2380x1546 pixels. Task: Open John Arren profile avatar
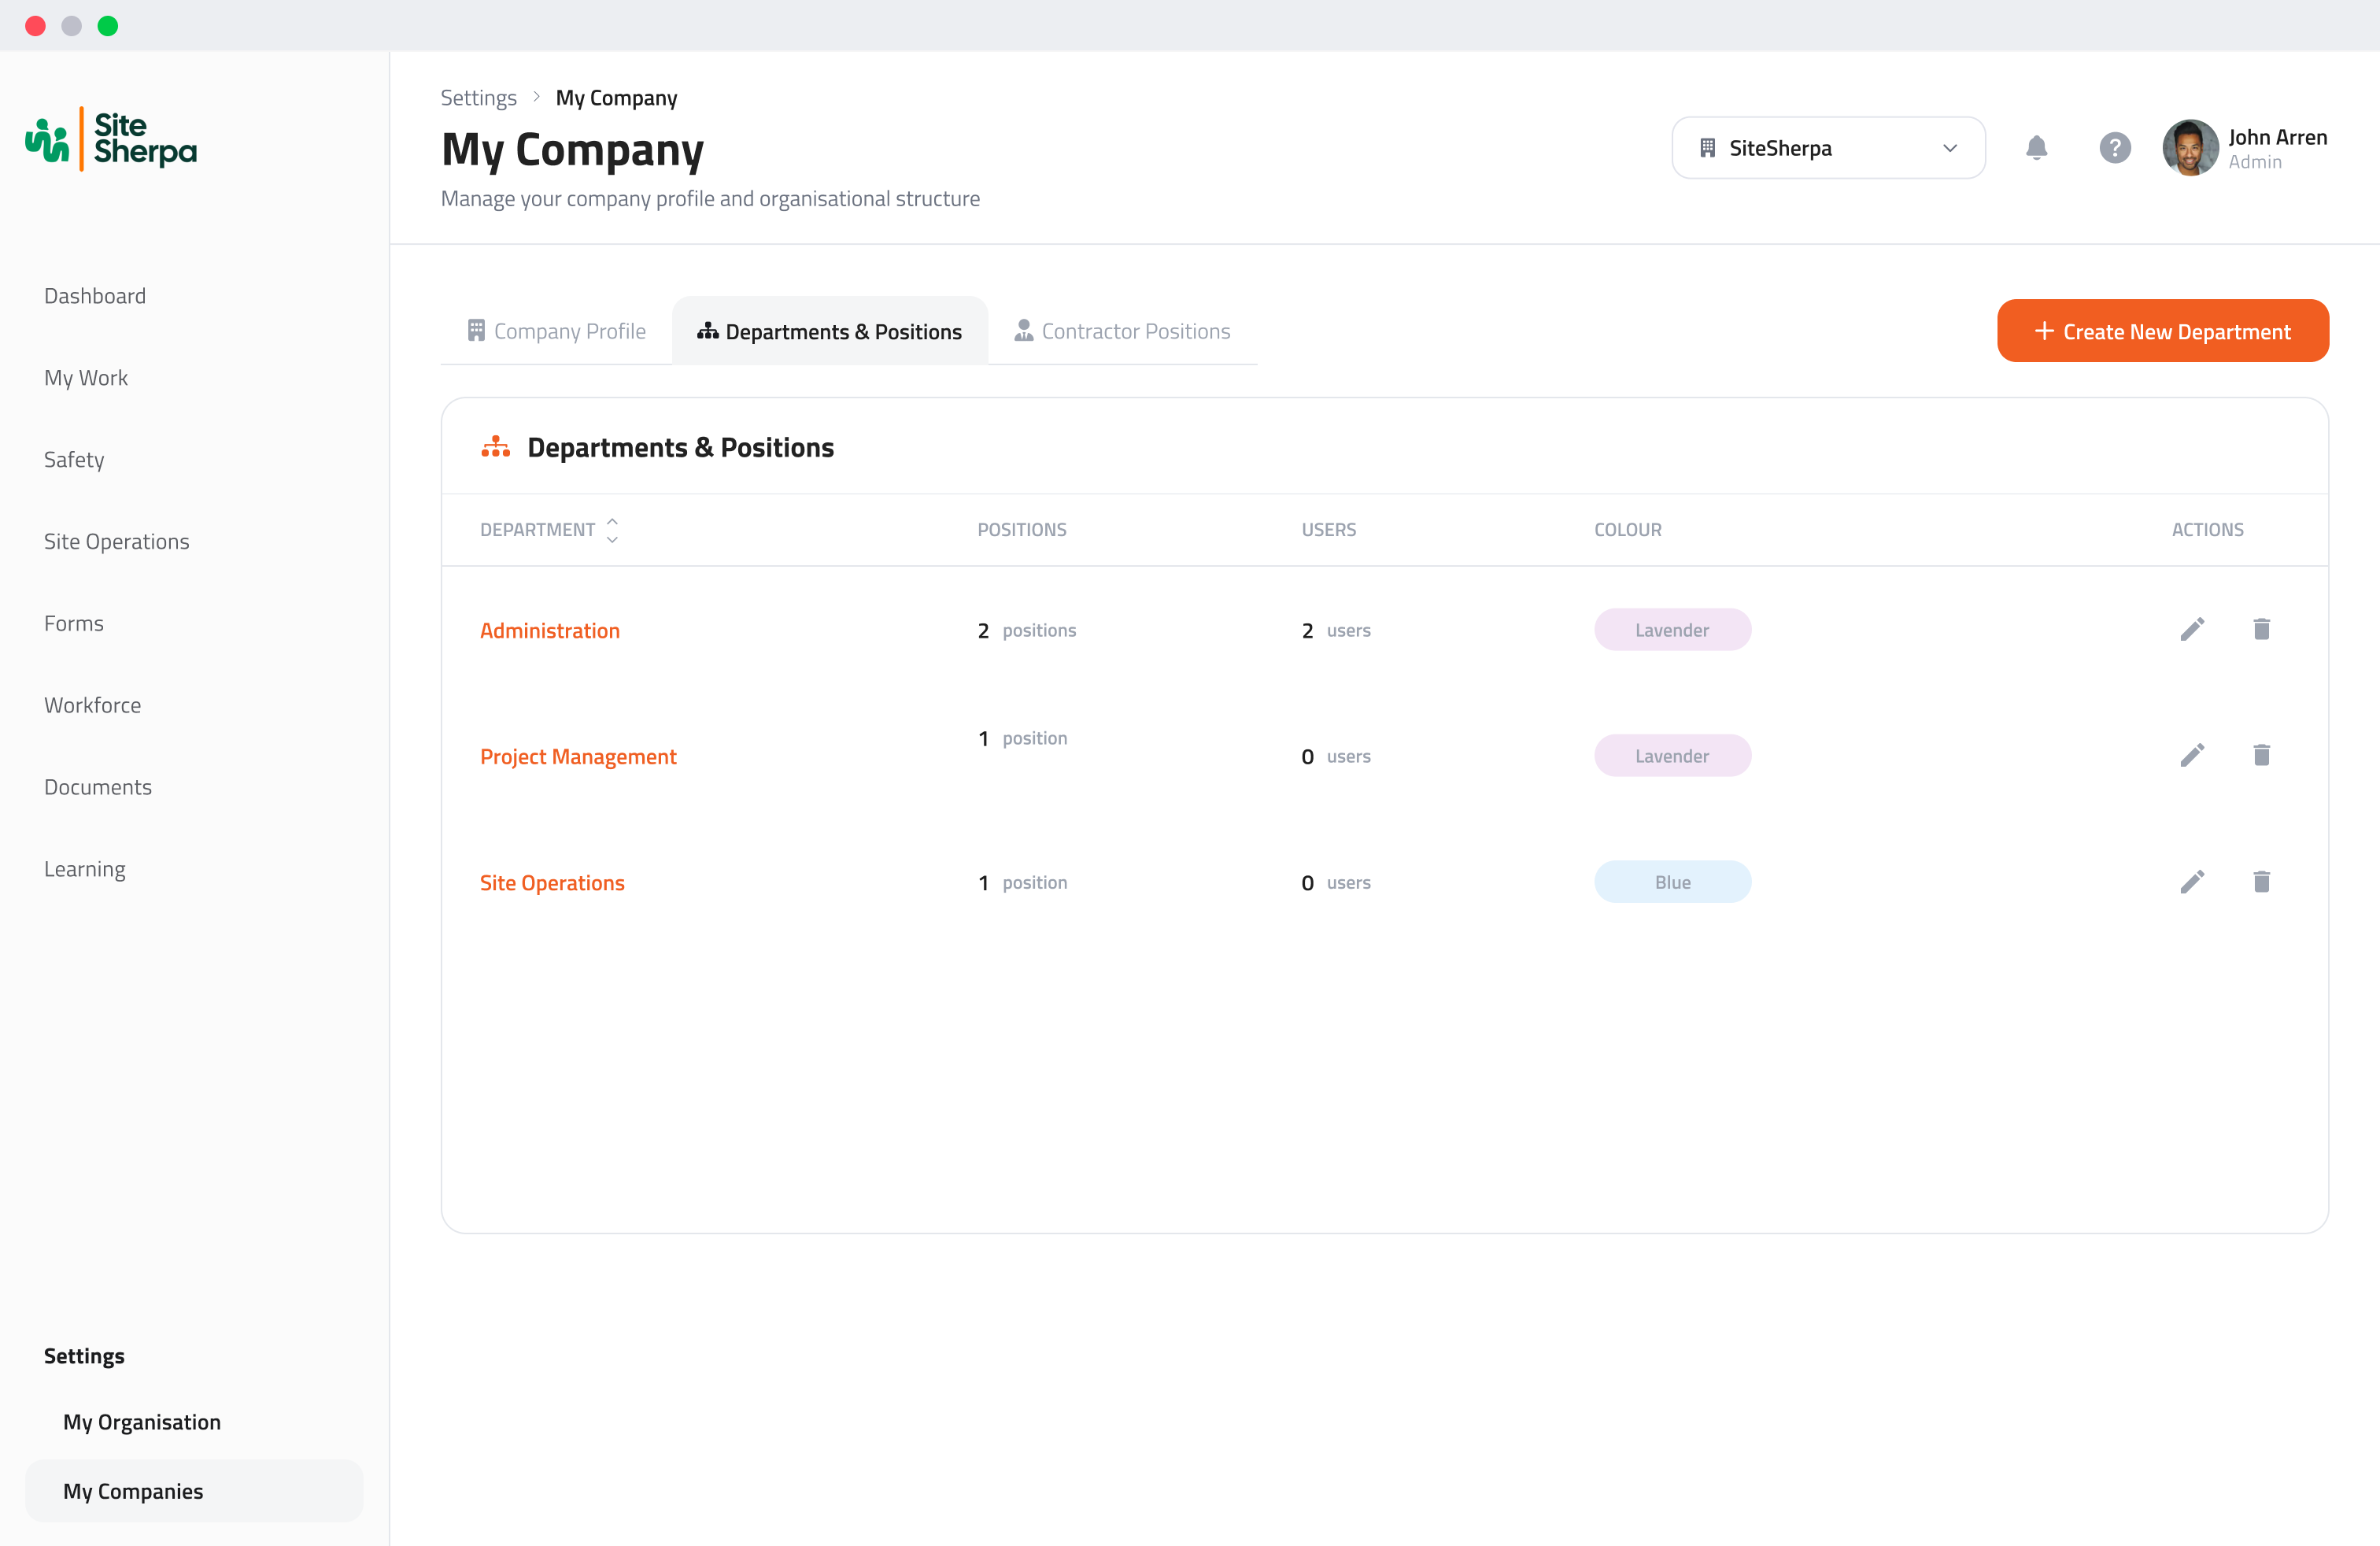(2189, 148)
